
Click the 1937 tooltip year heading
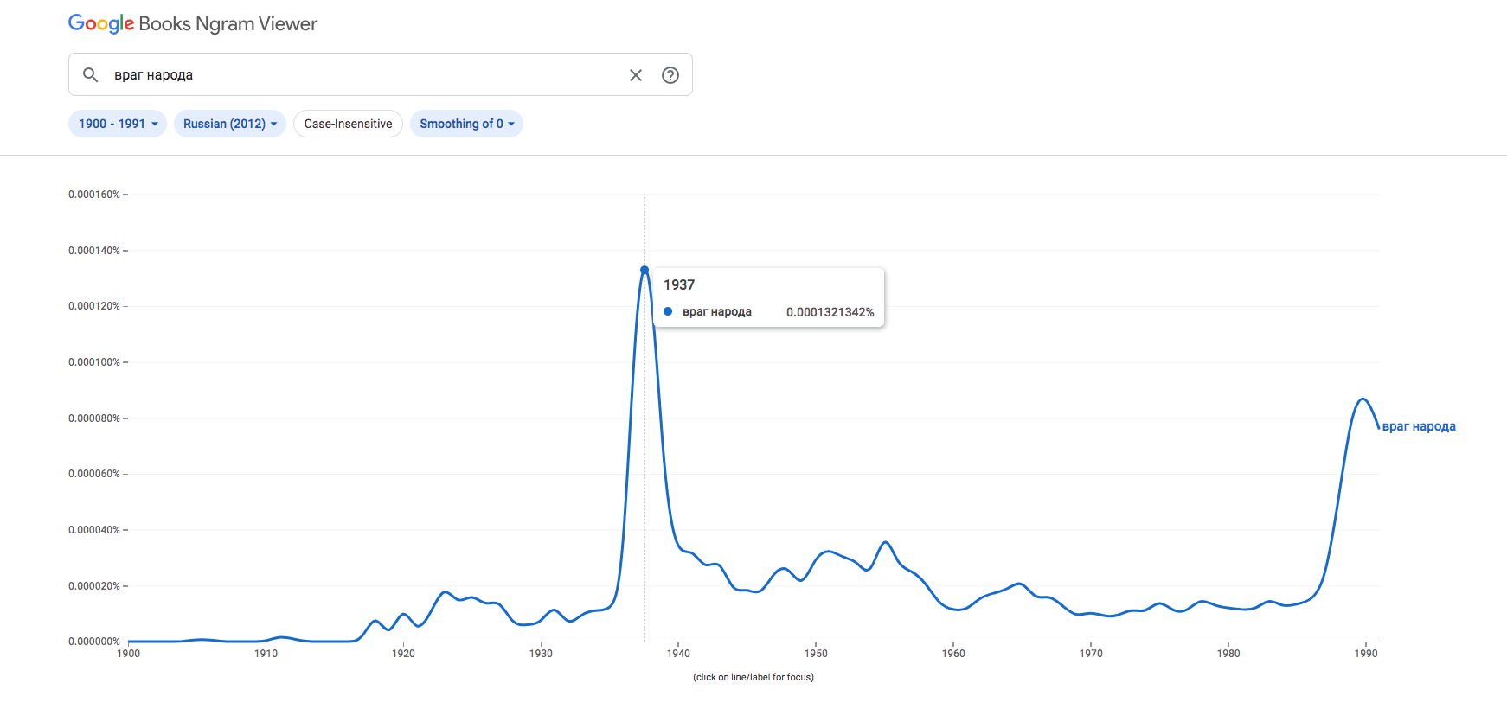[679, 284]
